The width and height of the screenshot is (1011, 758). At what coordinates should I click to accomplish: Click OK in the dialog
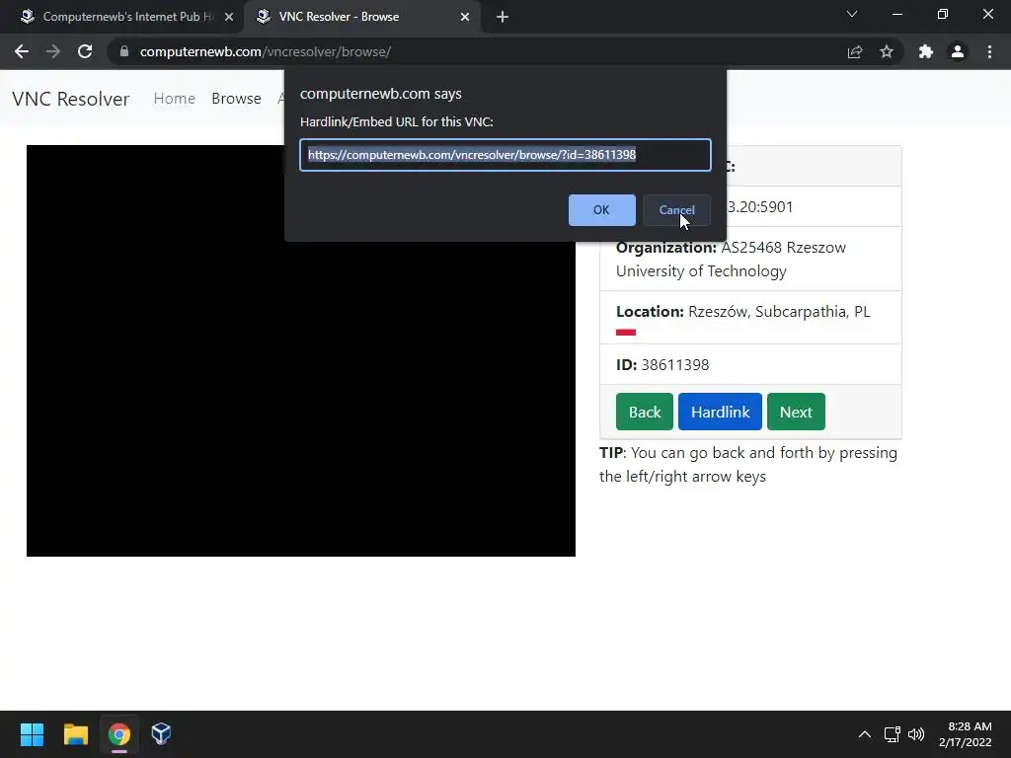pos(601,210)
